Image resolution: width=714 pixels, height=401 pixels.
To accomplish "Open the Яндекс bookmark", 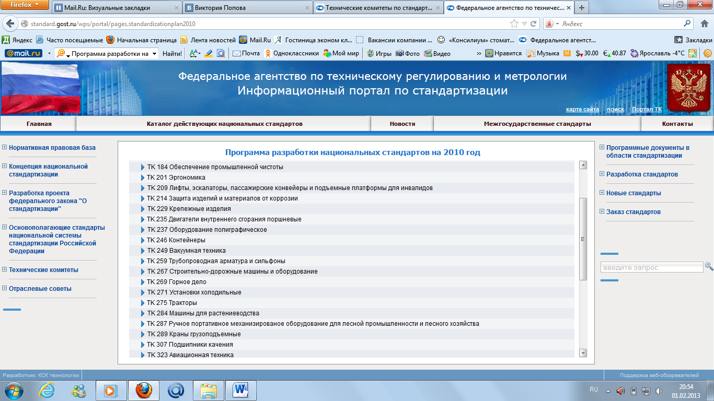I will pos(17,40).
